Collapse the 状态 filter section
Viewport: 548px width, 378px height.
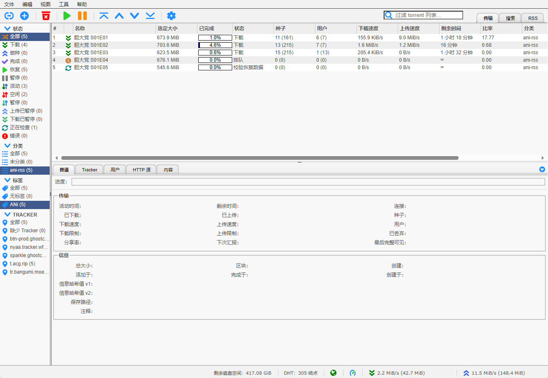[x=7, y=29]
